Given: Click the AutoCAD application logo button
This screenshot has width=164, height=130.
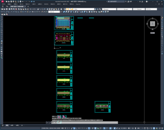Looking at the screenshot, I should pyautogui.click(x=3, y=1).
